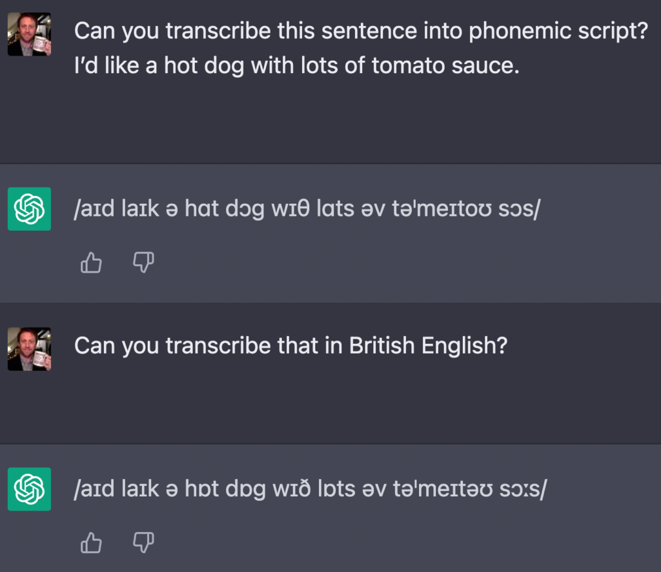661x572 pixels.
Task: Like the British English transcription response
Action: (x=91, y=543)
